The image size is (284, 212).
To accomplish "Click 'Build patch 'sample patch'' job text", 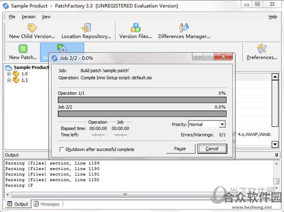I will coord(105,71).
